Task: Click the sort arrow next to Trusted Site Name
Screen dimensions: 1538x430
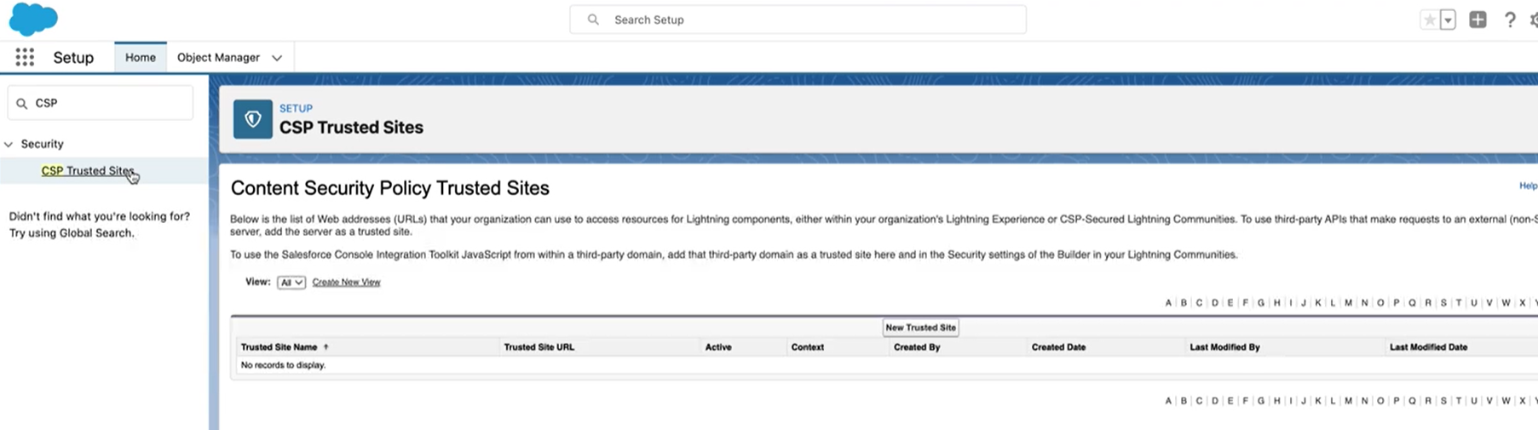Action: pos(326,347)
